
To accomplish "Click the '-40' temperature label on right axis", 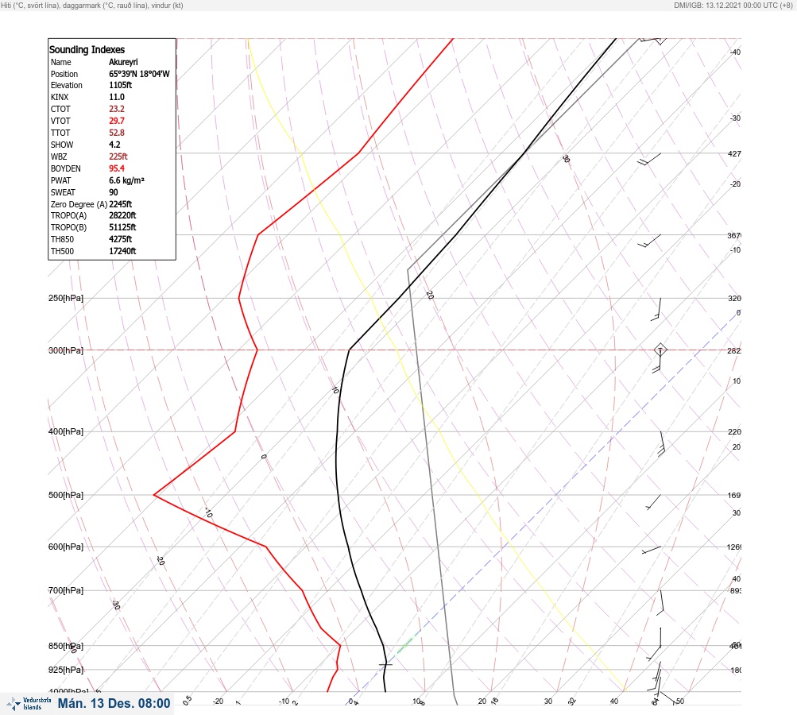I will click(736, 52).
